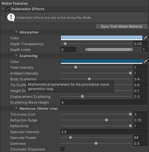Image resolution: width=149 pixels, height=152 pixels.
Task: Click the Specular Power value field 64
Action: tap(141, 137)
